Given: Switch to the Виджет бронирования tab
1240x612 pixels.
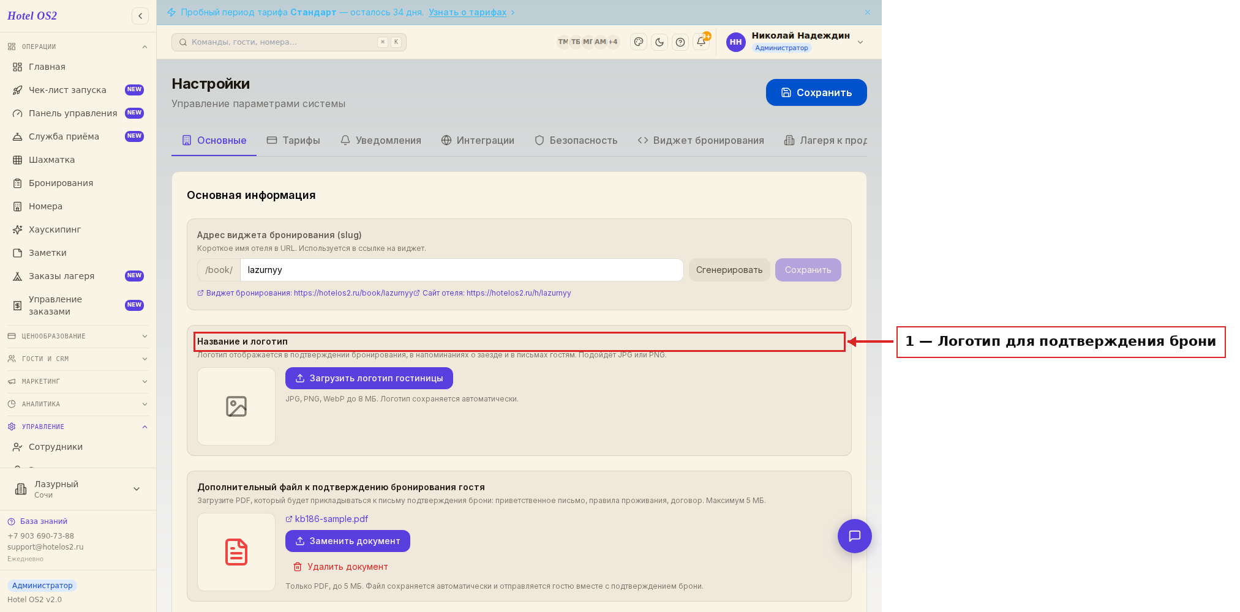Looking at the screenshot, I should point(701,140).
